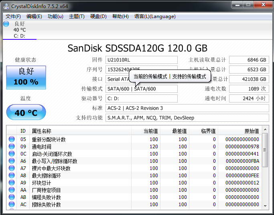Click raw value 000000000441
The height and width of the screenshot is (215, 274).
coord(242,154)
